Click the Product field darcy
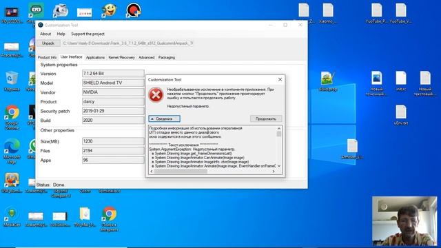Viewport: 441px width, 248px height. point(113,101)
